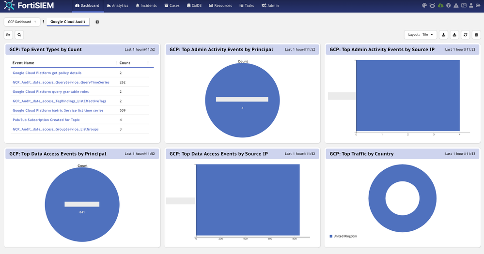The image size is (484, 254).
Task: Click the GCP: Top Traffic by Country title
Action: click(361, 154)
